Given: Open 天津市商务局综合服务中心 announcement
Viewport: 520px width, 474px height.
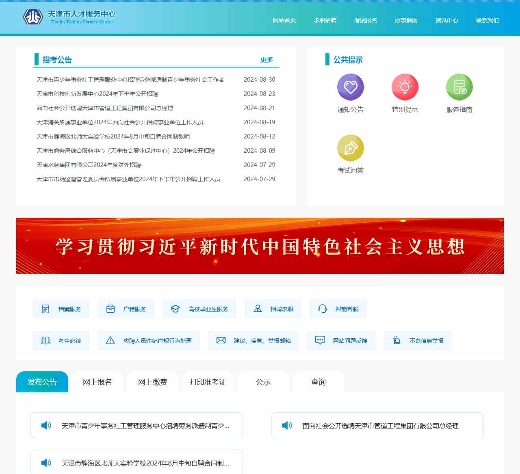Looking at the screenshot, I should pyautogui.click(x=126, y=151).
